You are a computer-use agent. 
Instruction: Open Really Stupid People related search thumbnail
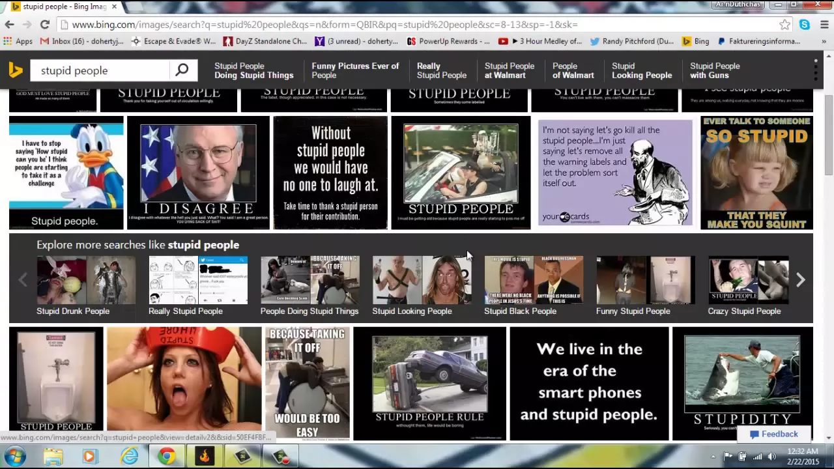point(198,286)
